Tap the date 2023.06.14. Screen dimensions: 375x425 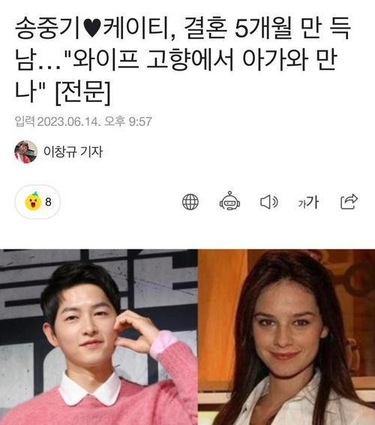click(x=68, y=122)
